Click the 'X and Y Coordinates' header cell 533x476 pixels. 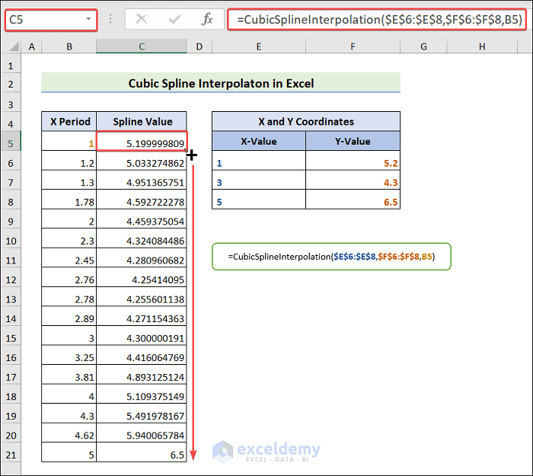pyautogui.click(x=306, y=121)
